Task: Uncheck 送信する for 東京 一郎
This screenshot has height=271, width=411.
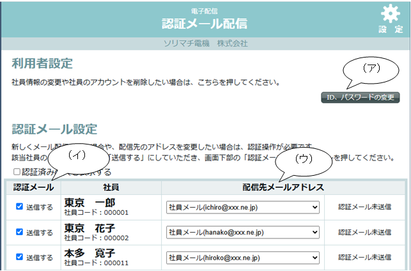Action: (x=19, y=206)
